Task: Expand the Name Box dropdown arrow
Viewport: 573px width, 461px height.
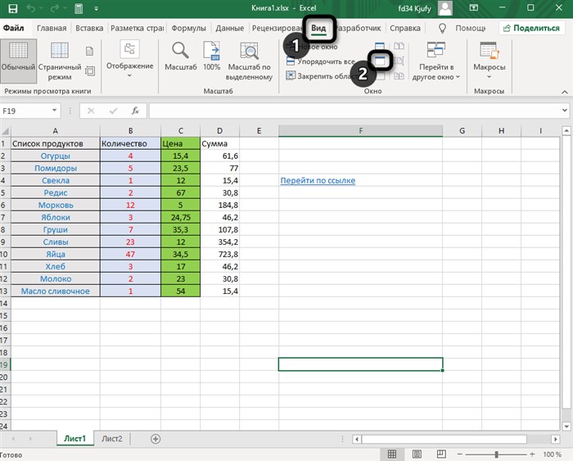Action: [54, 111]
